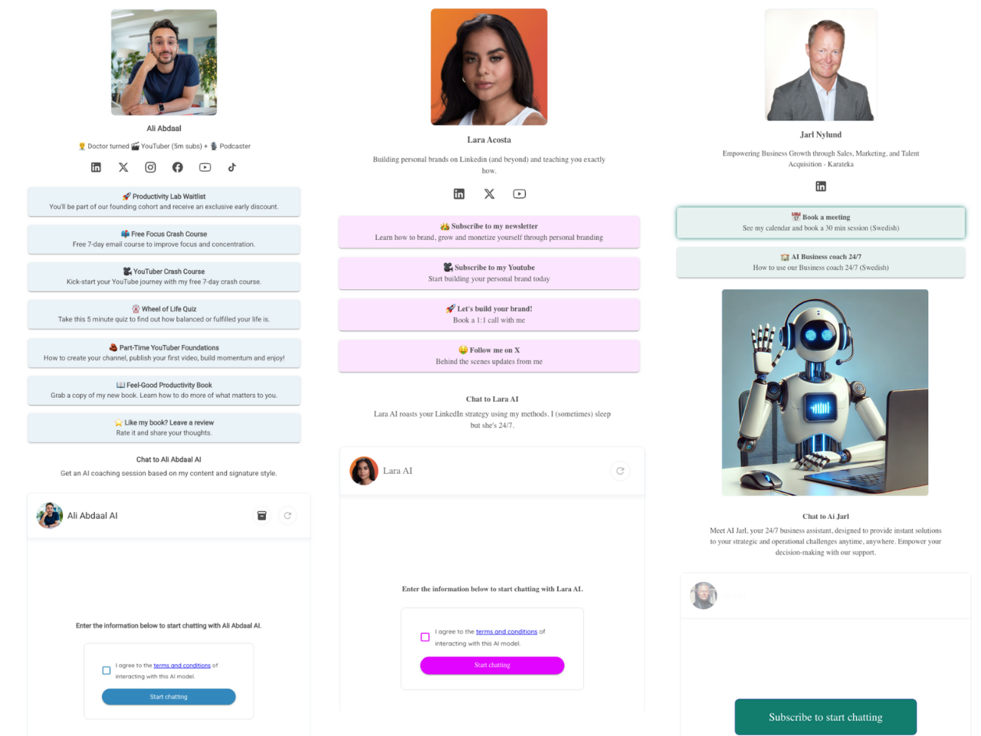Image resolution: width=981 pixels, height=736 pixels.
Task: Open Ali Abdaal's X profile icon
Action: coord(123,167)
